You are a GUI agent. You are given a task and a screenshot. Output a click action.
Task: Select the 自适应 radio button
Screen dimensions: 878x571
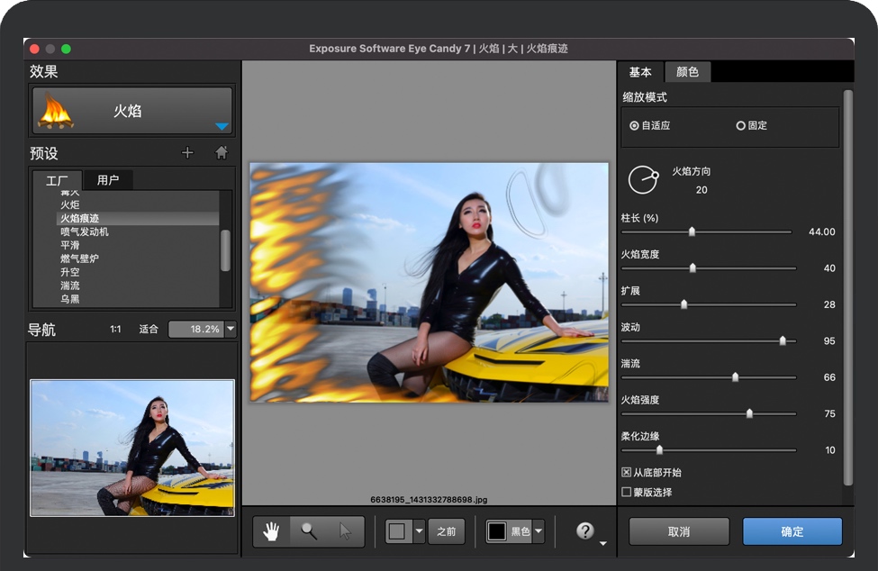click(634, 126)
